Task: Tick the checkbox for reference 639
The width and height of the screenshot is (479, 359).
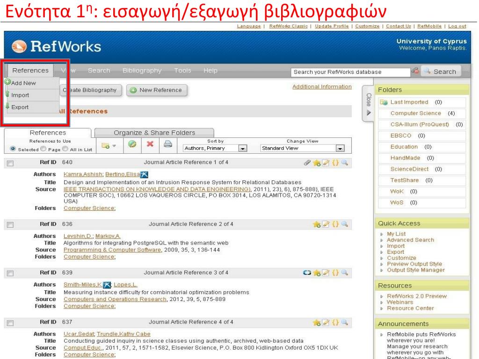Action: coord(10,273)
